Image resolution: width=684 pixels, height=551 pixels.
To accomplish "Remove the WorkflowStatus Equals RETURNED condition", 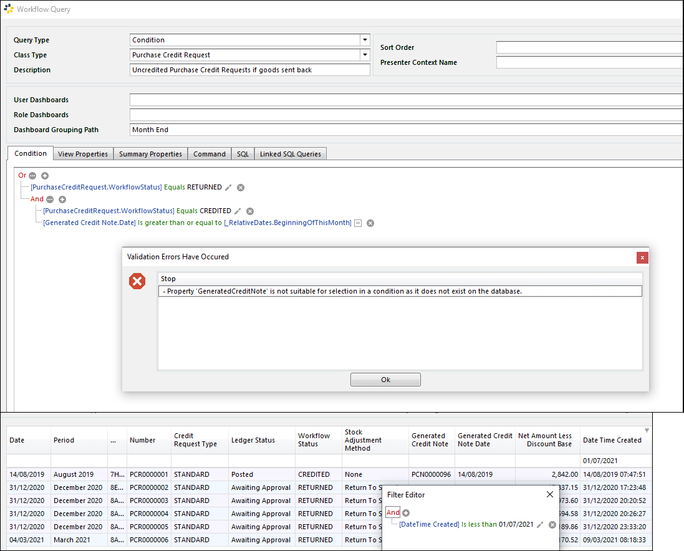I will [x=241, y=188].
